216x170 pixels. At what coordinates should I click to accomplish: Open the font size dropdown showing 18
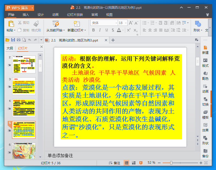[126, 23]
